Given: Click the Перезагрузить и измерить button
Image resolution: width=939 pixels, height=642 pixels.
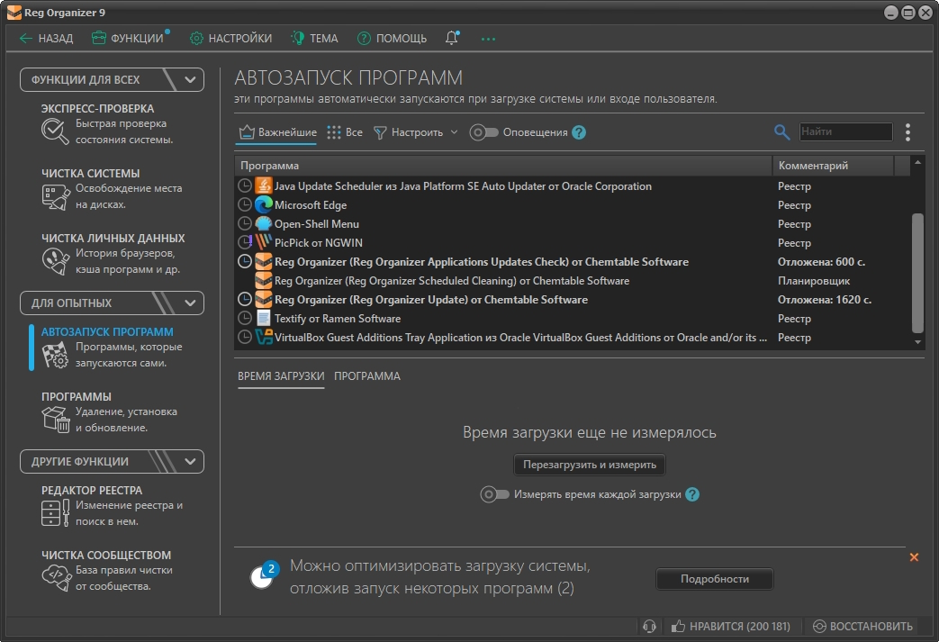Looking at the screenshot, I should 589,465.
